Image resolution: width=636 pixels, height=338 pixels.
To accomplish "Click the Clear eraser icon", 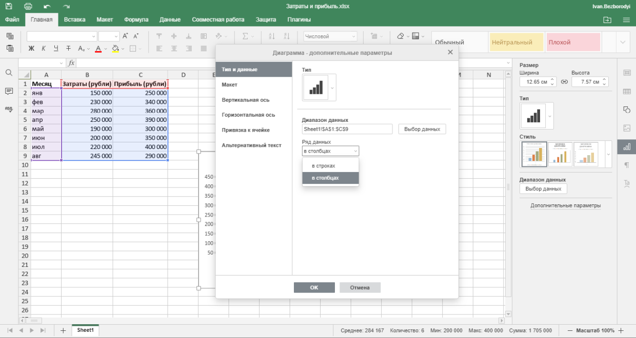I will (401, 36).
